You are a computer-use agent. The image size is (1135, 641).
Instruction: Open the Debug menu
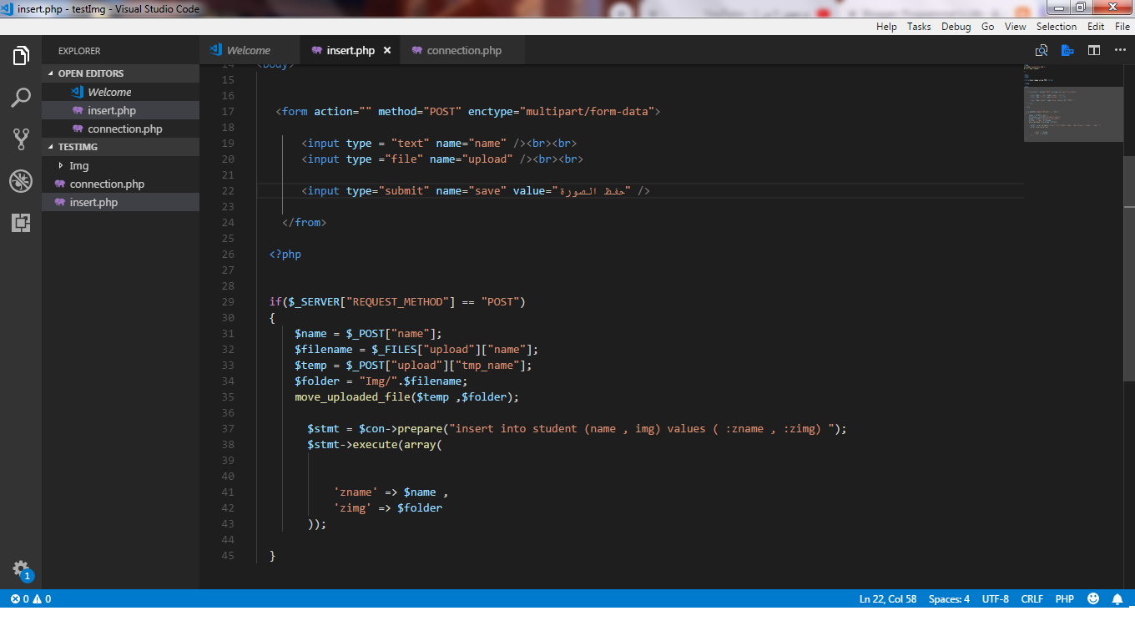pyautogui.click(x=956, y=26)
